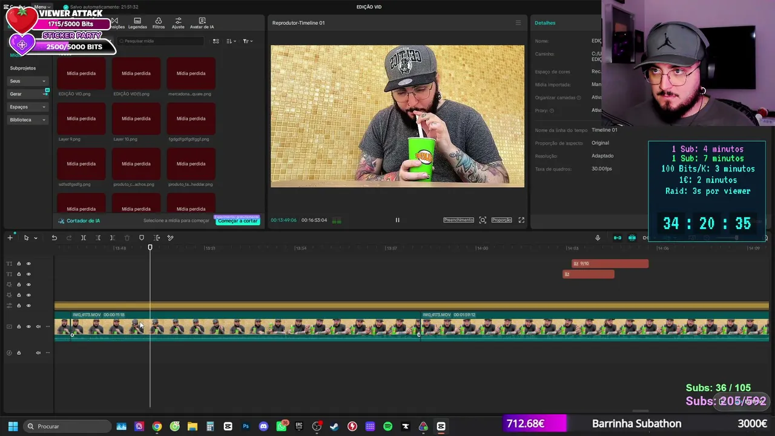Expand the Seus section
This screenshot has width=775, height=436.
coord(27,81)
